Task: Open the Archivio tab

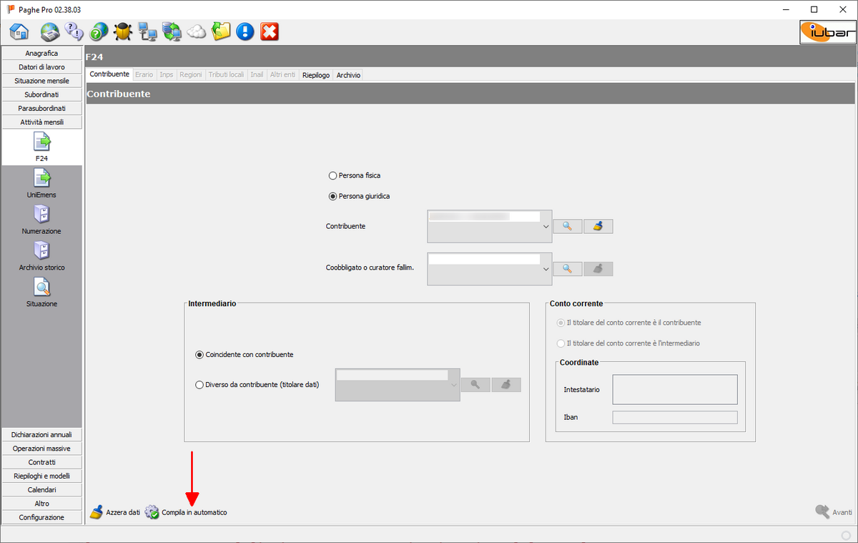Action: click(x=347, y=74)
